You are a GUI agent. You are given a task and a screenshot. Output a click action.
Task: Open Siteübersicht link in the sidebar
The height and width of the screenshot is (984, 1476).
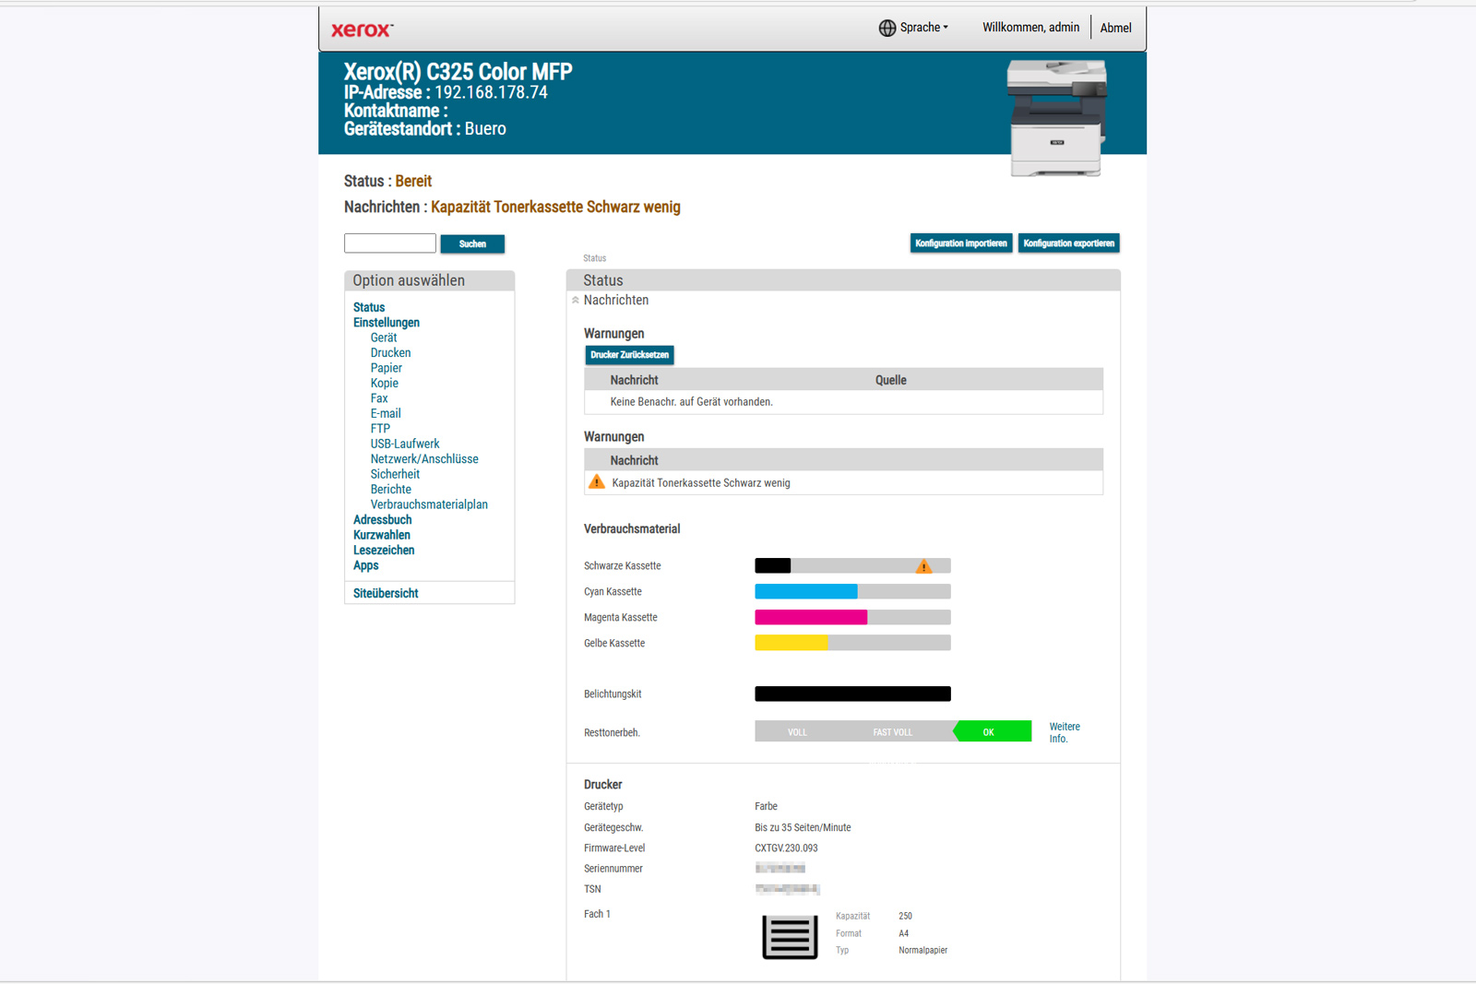(x=386, y=594)
